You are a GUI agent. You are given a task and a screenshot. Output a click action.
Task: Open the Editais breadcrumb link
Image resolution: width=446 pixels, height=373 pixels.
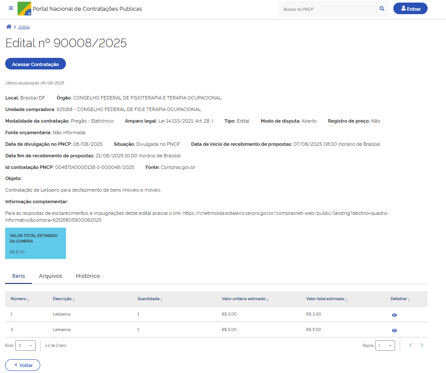pos(24,27)
